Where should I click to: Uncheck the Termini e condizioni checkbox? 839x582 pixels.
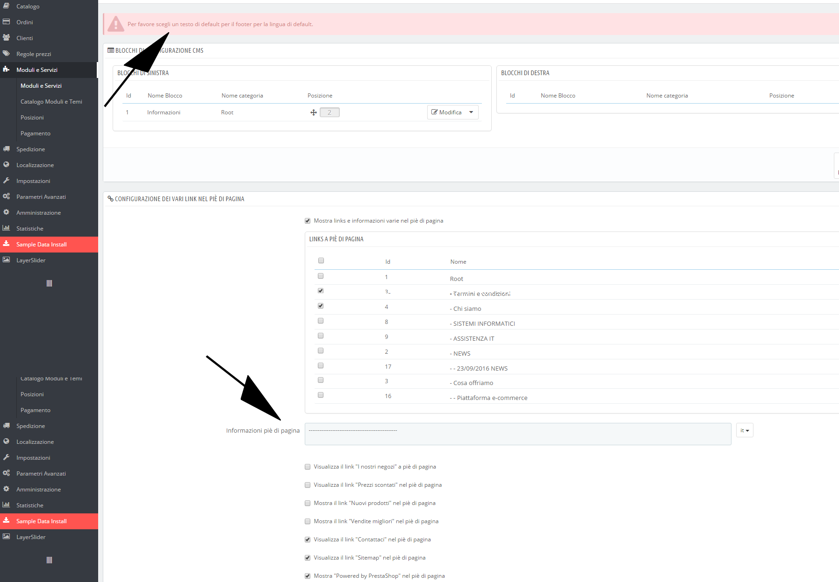click(321, 291)
